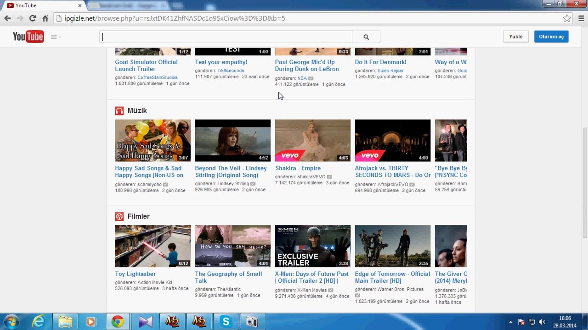Play The Geography of Small Talk thumbnail
The width and height of the screenshot is (588, 330).
pos(232,246)
